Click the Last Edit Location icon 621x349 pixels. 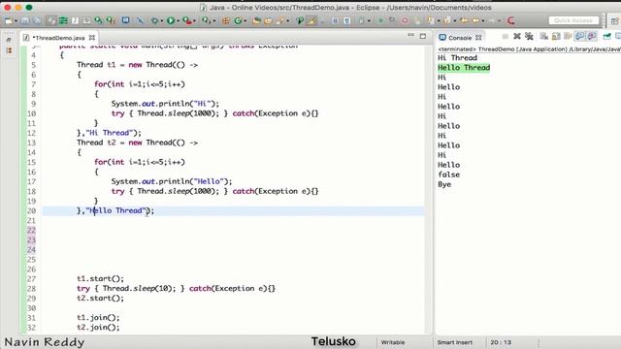[x=464, y=20]
